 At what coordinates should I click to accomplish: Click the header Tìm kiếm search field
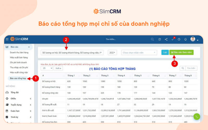point(111,39)
